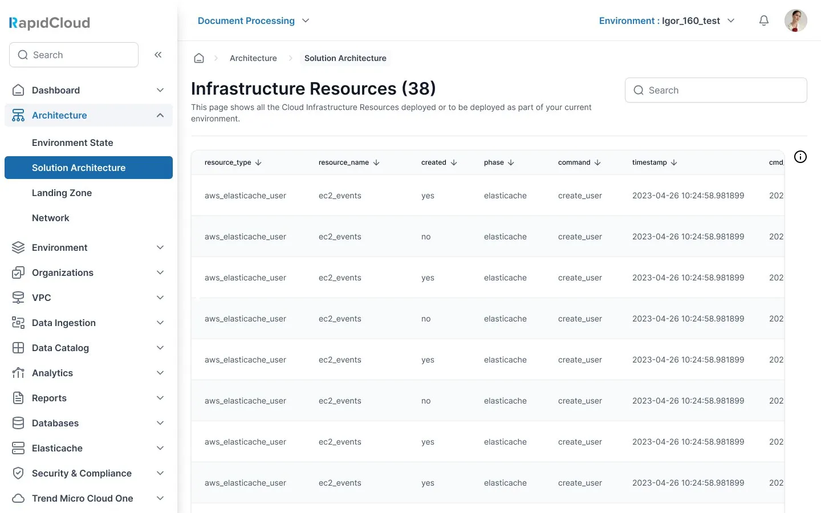Click the Data Ingestion icon
This screenshot has width=821, height=513.
[18, 323]
